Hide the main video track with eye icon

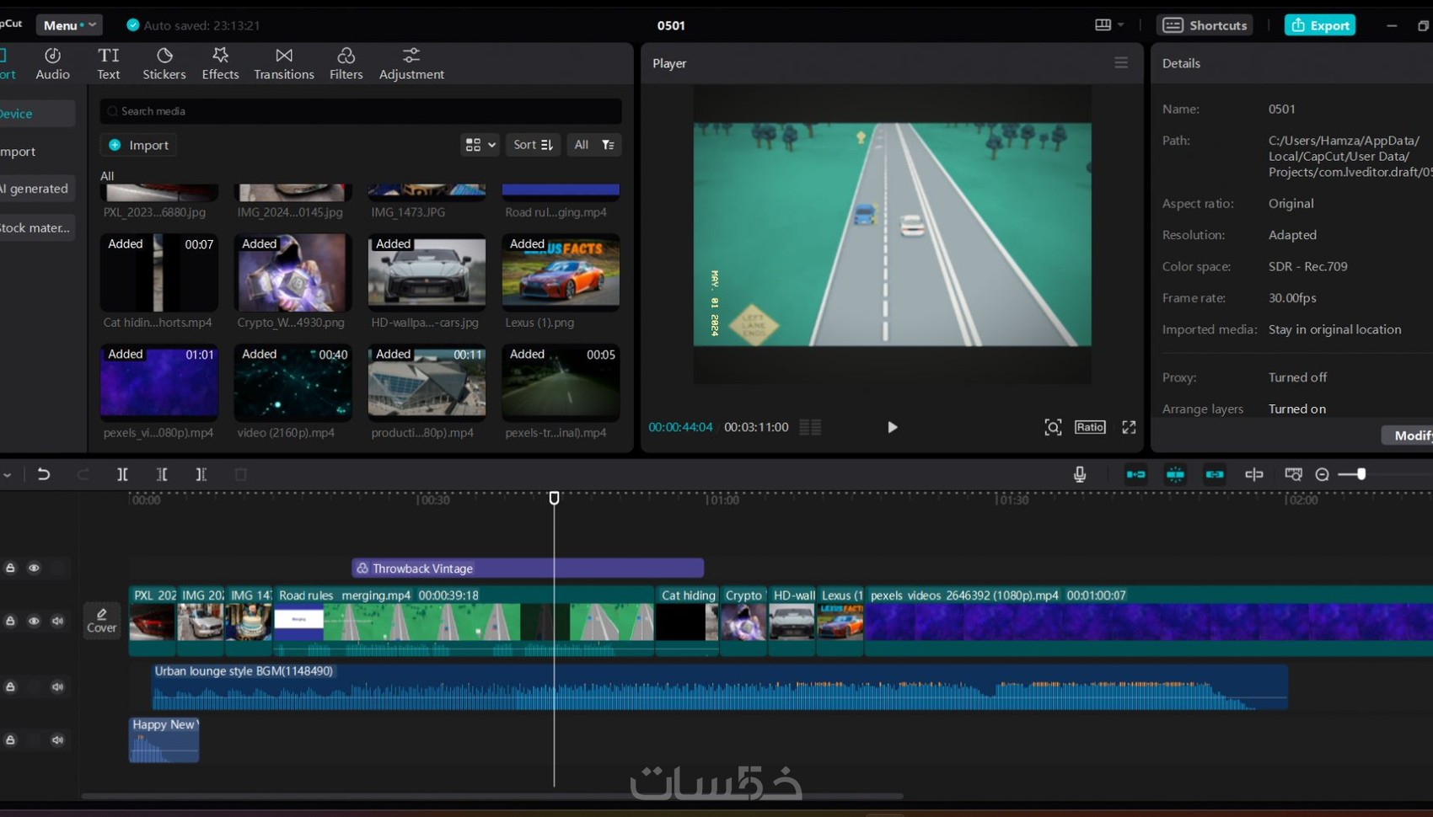tap(34, 621)
